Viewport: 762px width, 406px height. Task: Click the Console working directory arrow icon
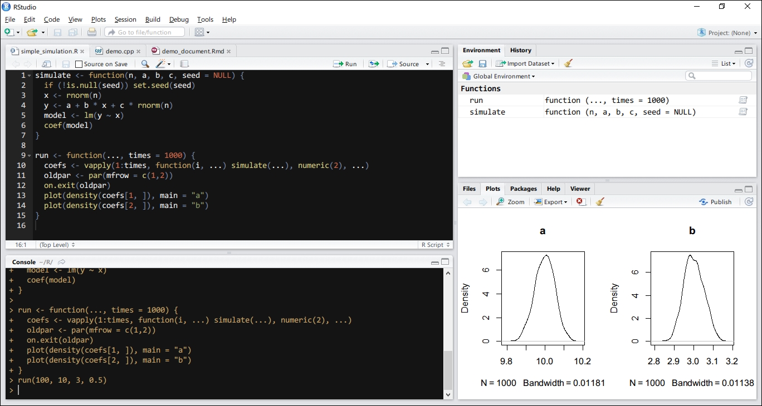[62, 262]
